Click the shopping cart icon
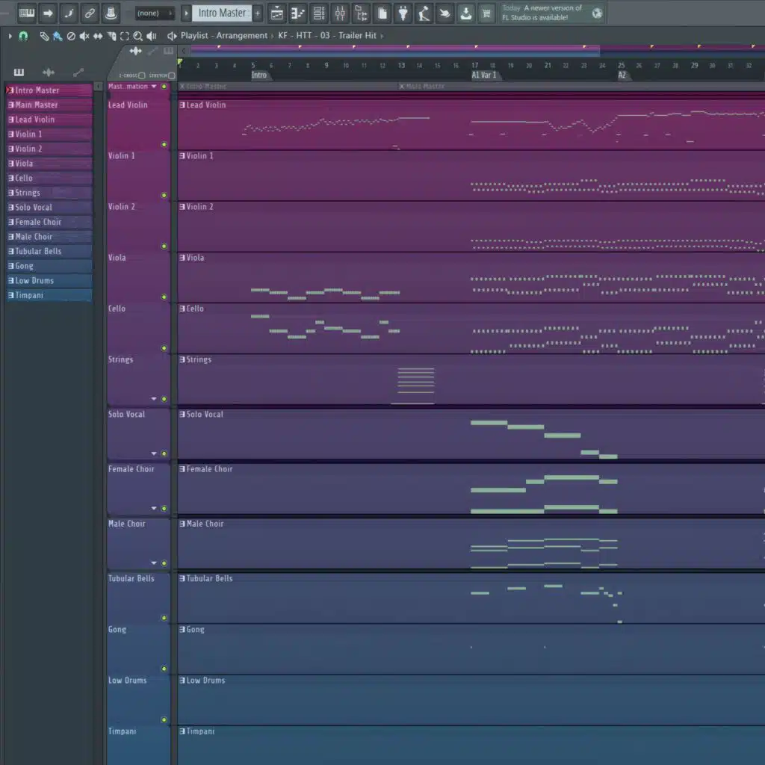765x765 pixels. click(487, 13)
